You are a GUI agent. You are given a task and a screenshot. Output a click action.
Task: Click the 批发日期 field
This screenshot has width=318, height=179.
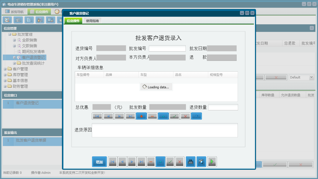point(222,48)
